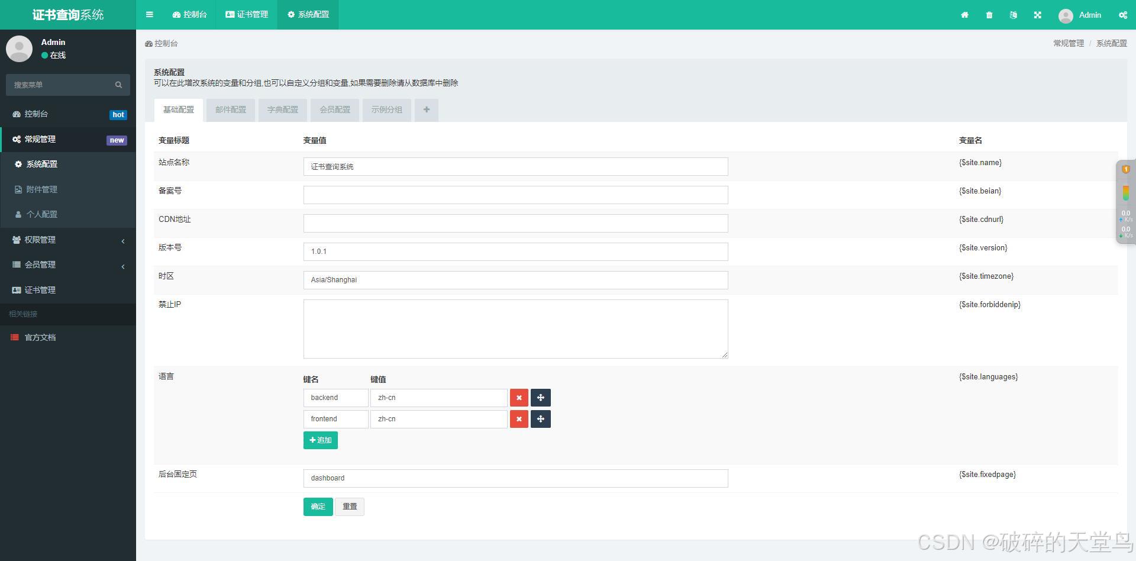This screenshot has height=561, width=1136.
Task: Click the orange shield widget icon
Action: coord(1126,169)
